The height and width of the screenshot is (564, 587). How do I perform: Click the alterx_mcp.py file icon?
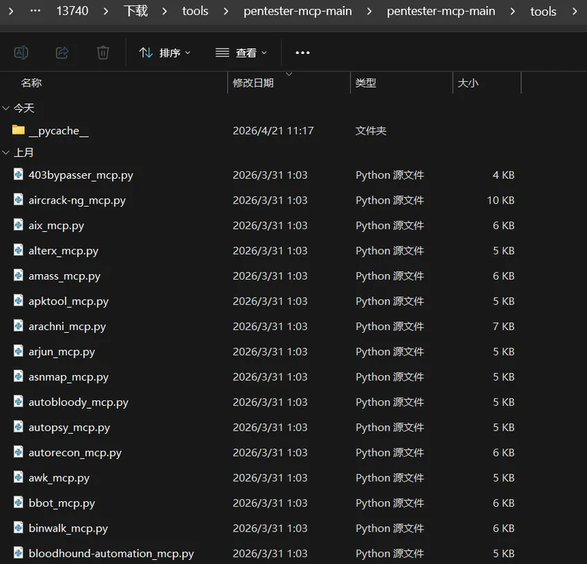[x=19, y=250]
